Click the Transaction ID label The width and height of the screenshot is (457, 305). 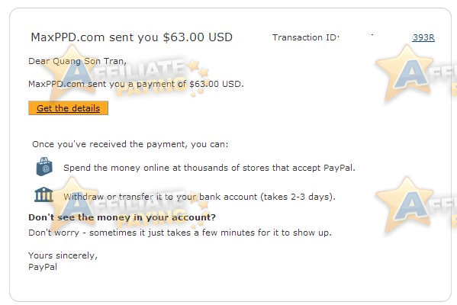pos(305,37)
